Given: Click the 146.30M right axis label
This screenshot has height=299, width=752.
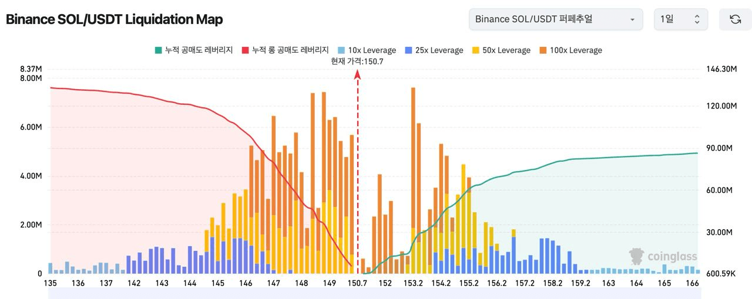Looking at the screenshot, I should pos(721,69).
